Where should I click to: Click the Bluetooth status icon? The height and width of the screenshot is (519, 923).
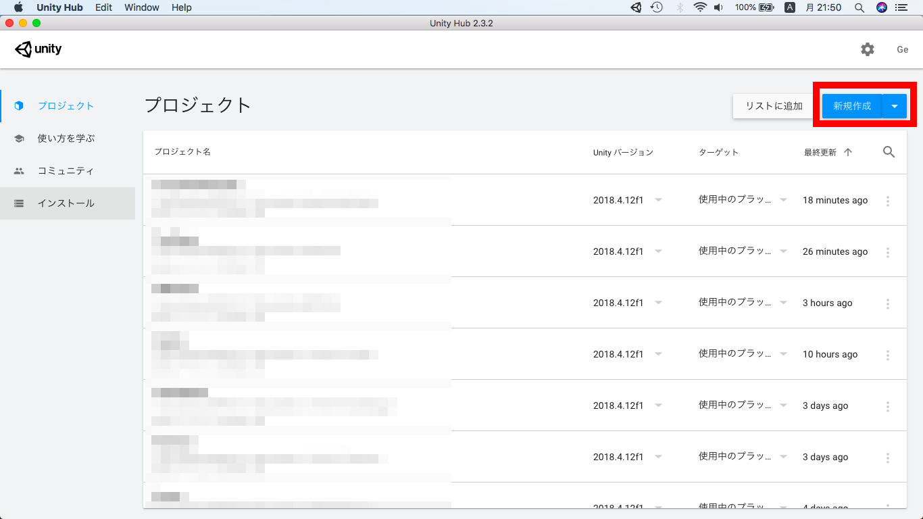pyautogui.click(x=679, y=7)
